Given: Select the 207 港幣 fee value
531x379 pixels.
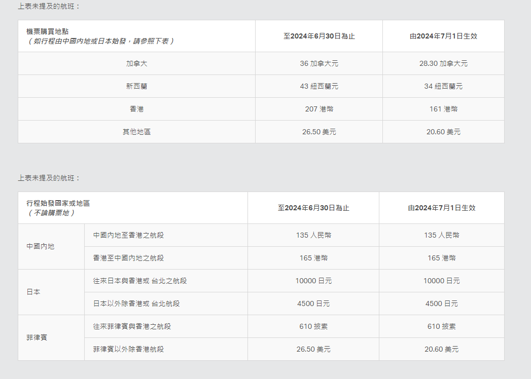Looking at the screenshot, I should 318,109.
